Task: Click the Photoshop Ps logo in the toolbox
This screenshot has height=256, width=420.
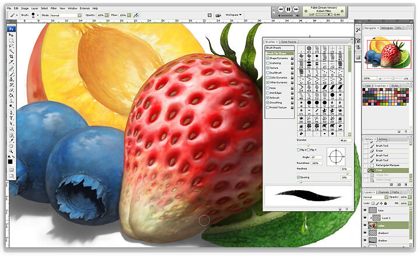Action: [x=11, y=29]
